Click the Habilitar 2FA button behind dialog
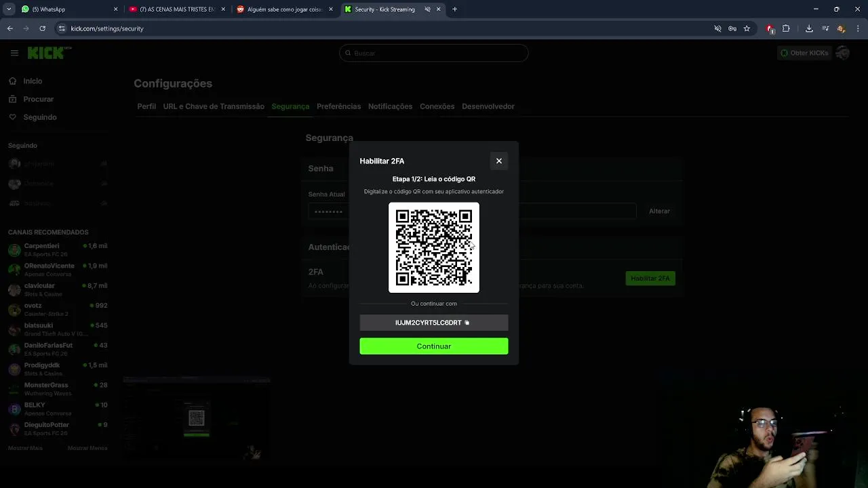 coord(650,279)
